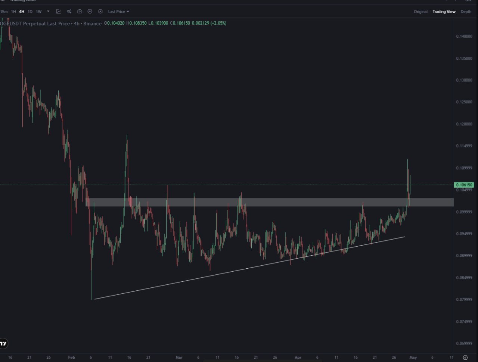Expand the extra timeframes dropdown arrow
The height and width of the screenshot is (362, 478).
pyautogui.click(x=48, y=12)
